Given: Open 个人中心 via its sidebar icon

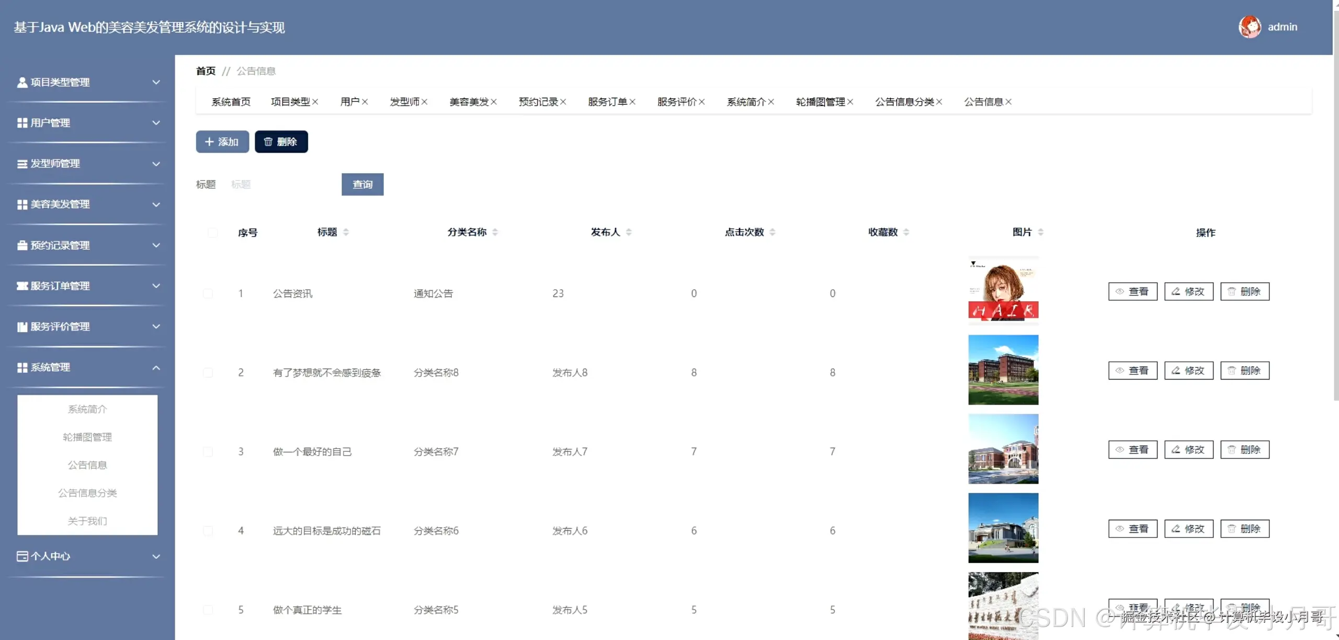Looking at the screenshot, I should (x=22, y=556).
